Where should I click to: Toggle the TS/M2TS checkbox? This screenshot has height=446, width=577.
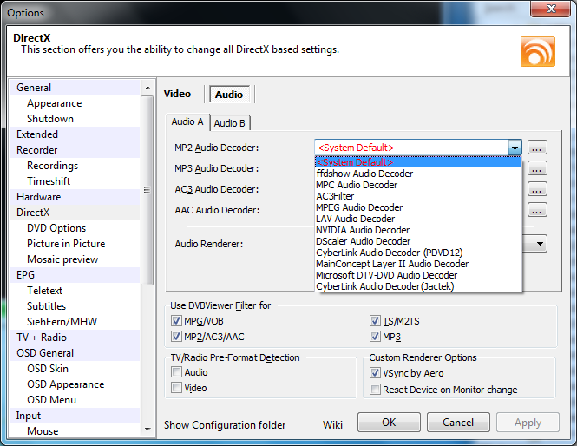point(375,321)
